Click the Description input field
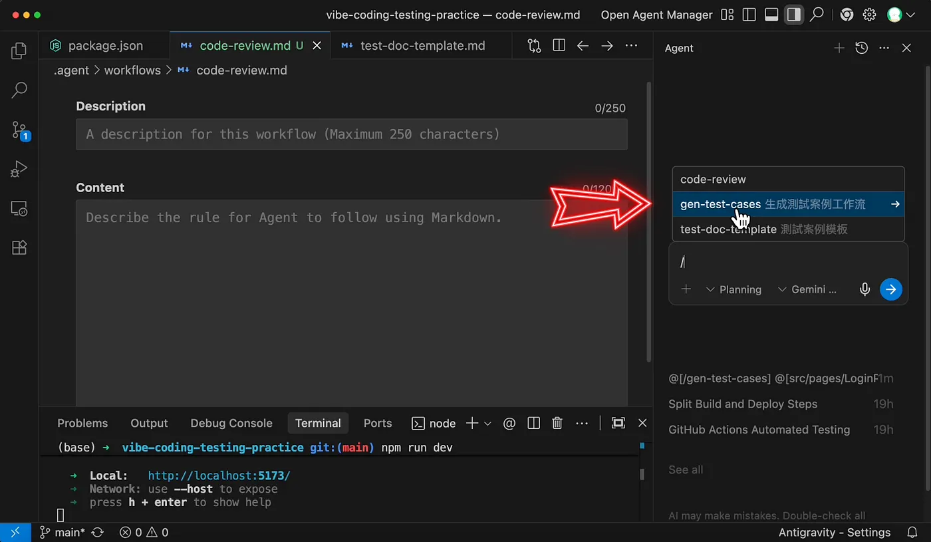This screenshot has width=931, height=542. [x=352, y=134]
